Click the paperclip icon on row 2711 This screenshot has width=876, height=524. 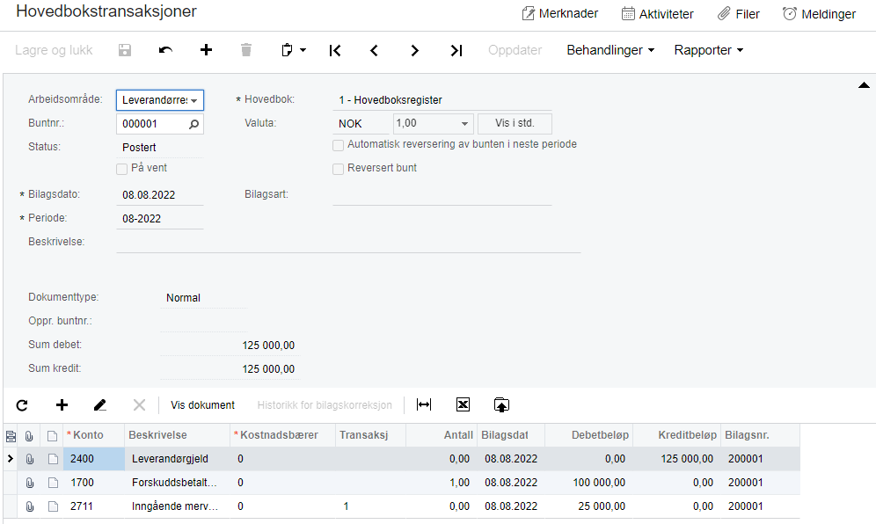coord(30,506)
